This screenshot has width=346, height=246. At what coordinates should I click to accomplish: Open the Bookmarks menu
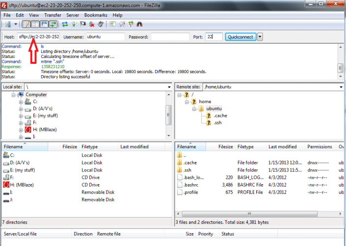(x=96, y=15)
